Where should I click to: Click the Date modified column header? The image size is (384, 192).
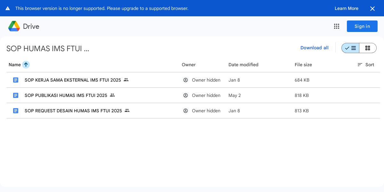(x=243, y=65)
